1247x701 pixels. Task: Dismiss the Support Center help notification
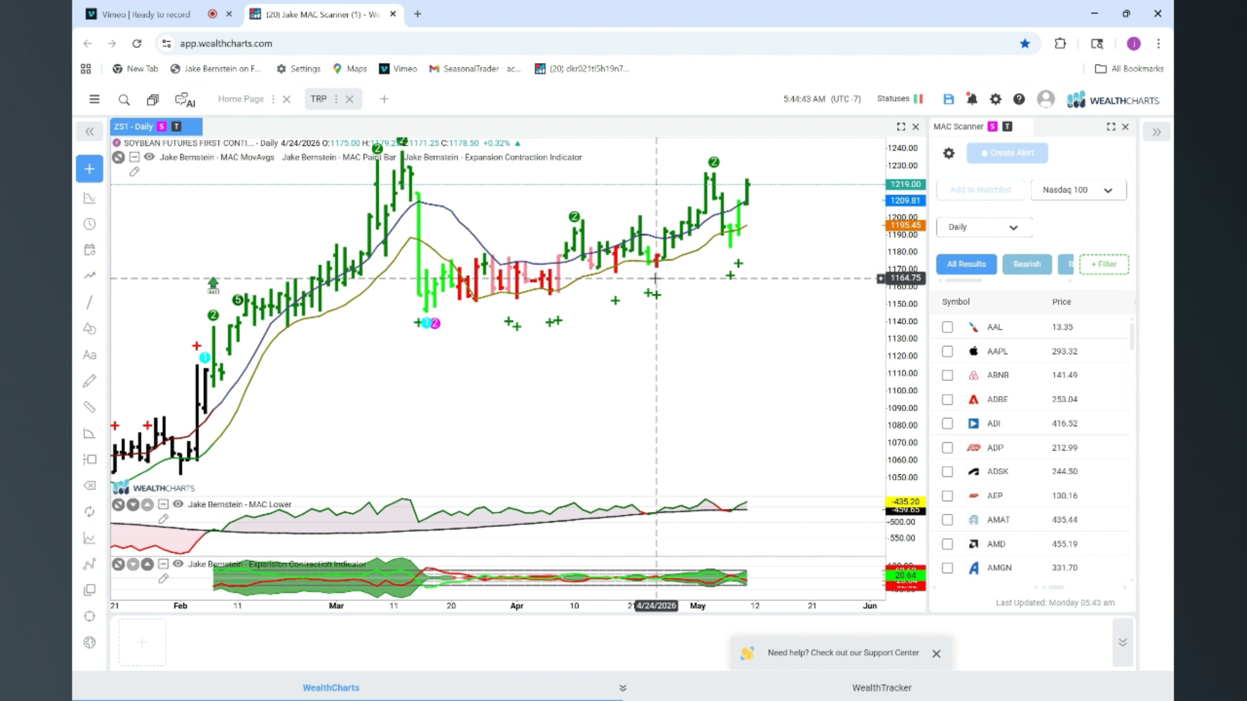[937, 654]
